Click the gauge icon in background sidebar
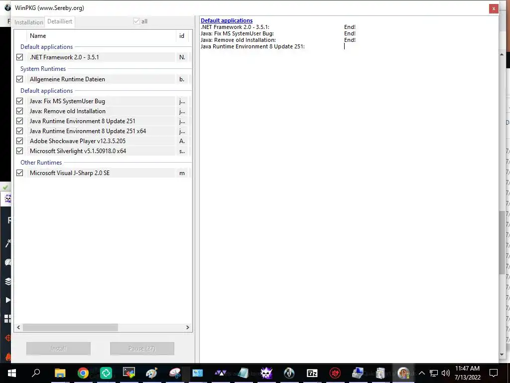 click(x=8, y=262)
